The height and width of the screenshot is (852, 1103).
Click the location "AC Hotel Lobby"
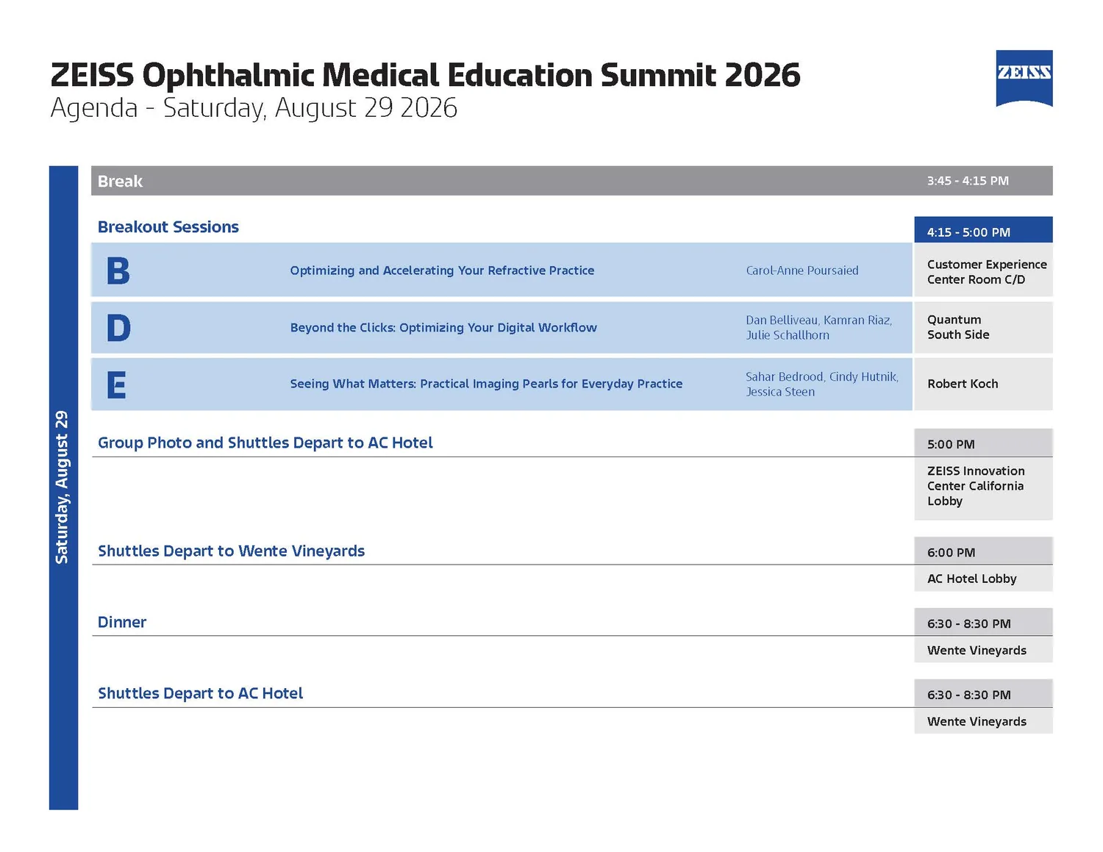(x=971, y=579)
